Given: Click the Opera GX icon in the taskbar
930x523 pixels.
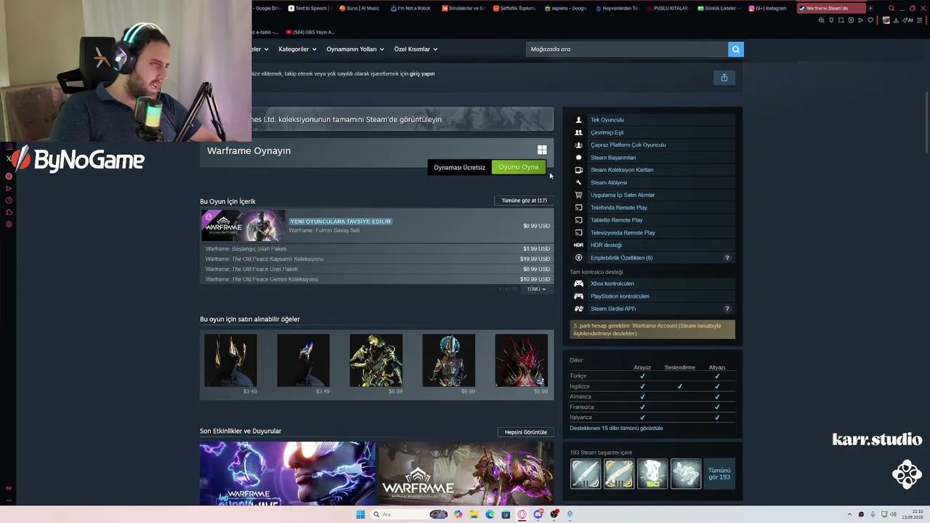Looking at the screenshot, I should click(522, 514).
